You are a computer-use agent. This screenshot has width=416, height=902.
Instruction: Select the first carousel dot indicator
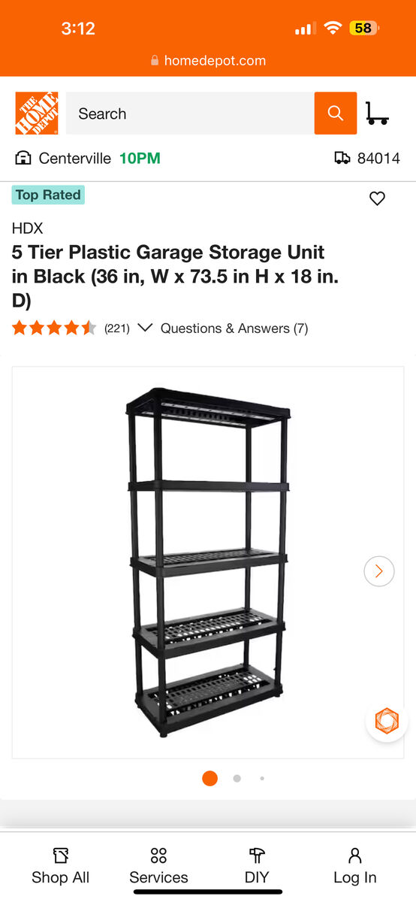tap(210, 778)
